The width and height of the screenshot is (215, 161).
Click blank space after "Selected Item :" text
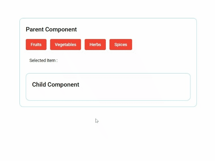point(122,60)
